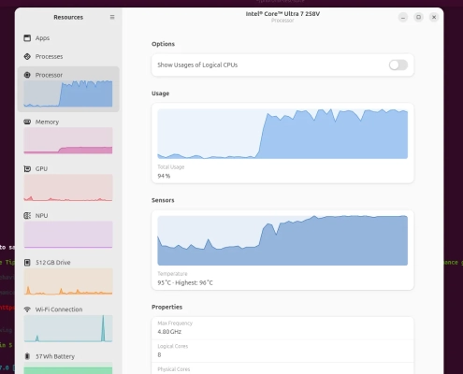Viewport: 463px width, 374px height.
Task: Click the Physical Cores row
Action: click(x=282, y=368)
